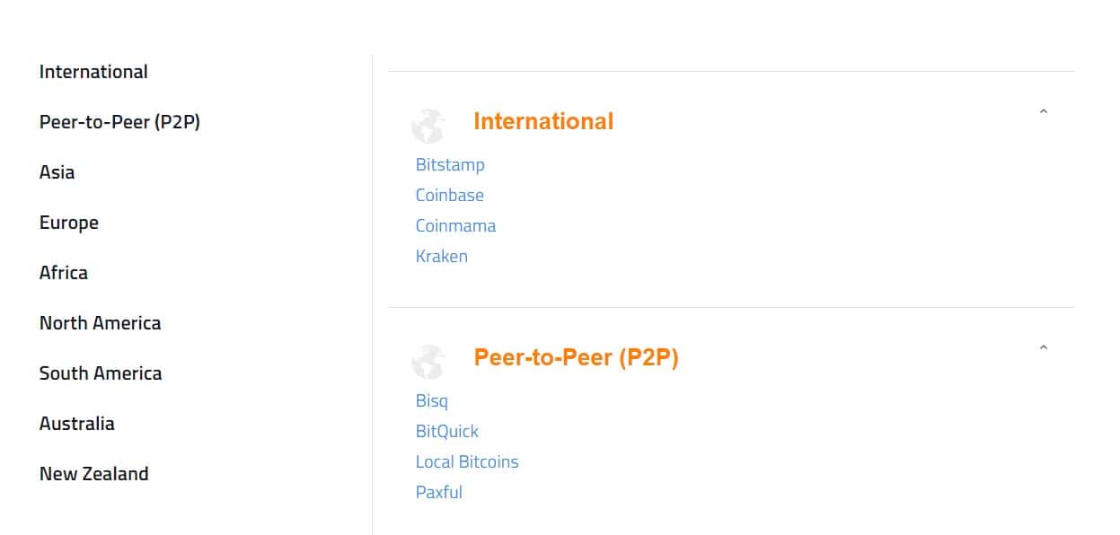The image size is (1120, 535).
Task: Click the Local Bitcoins link
Action: click(467, 462)
